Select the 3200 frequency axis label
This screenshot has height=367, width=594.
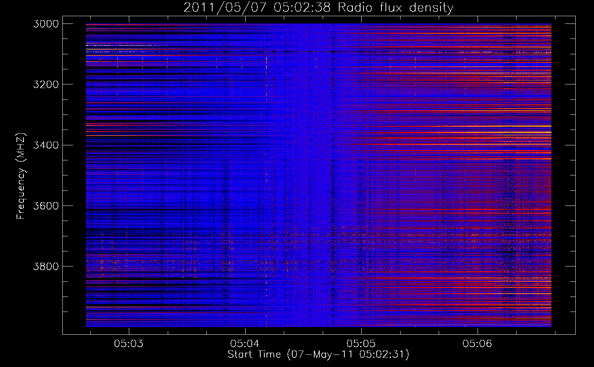tap(46, 84)
